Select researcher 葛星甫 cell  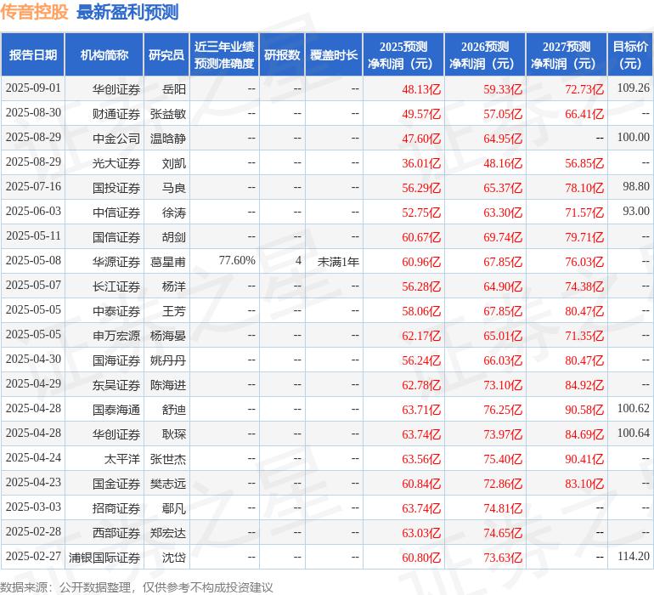168,262
